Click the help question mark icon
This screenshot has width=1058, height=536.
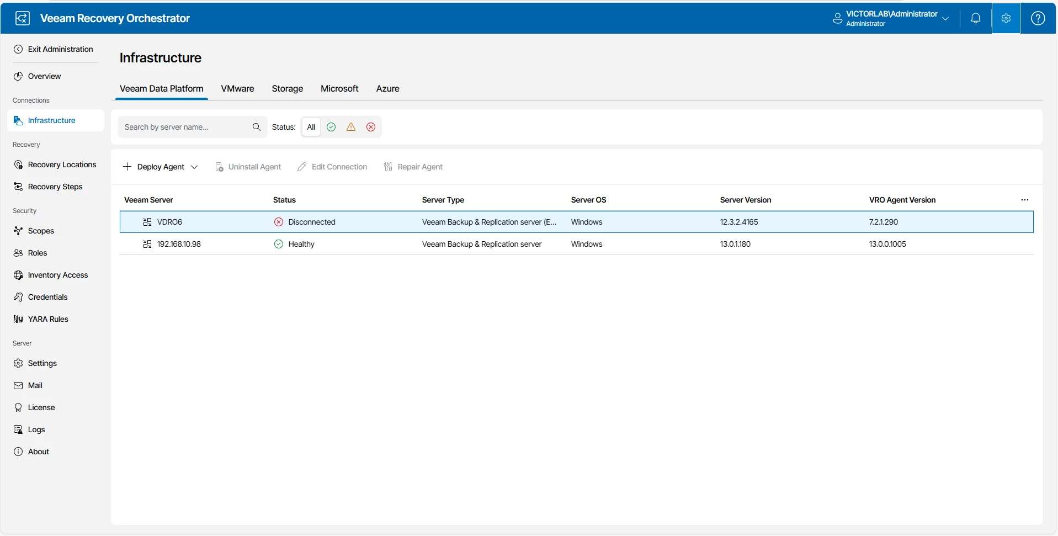click(1038, 18)
